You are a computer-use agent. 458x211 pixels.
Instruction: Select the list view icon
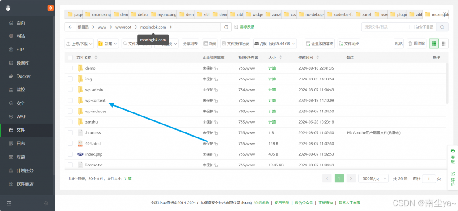pyautogui.click(x=434, y=44)
